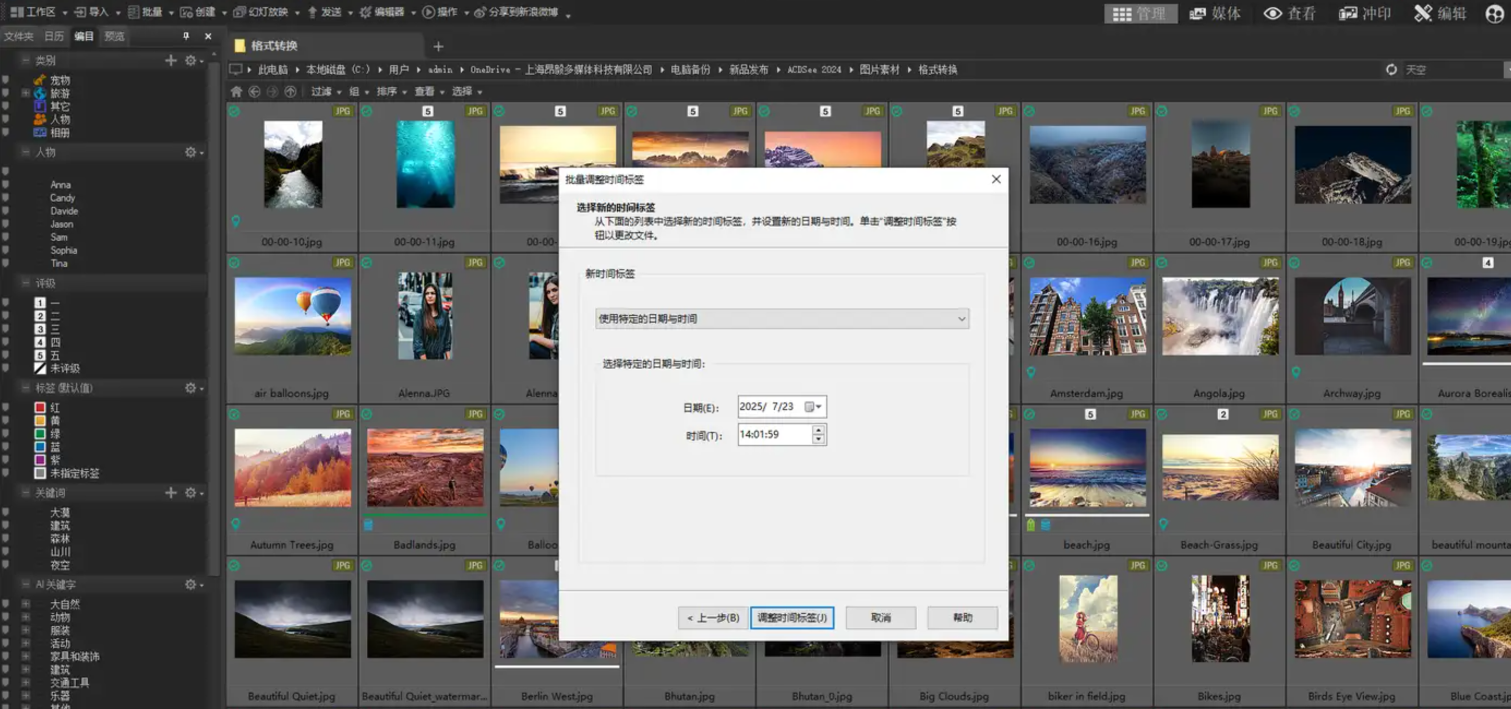
Task: Switch to the 日历 calendar tab
Action: click(x=54, y=36)
